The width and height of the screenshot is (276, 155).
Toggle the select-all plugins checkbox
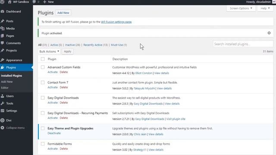click(43, 59)
